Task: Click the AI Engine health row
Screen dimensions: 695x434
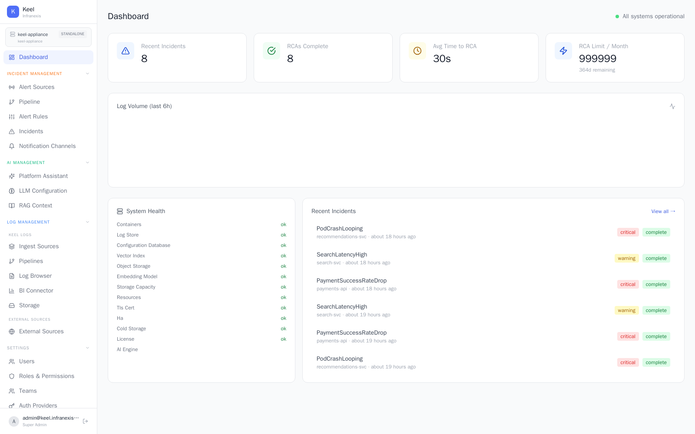Action: pyautogui.click(x=202, y=350)
